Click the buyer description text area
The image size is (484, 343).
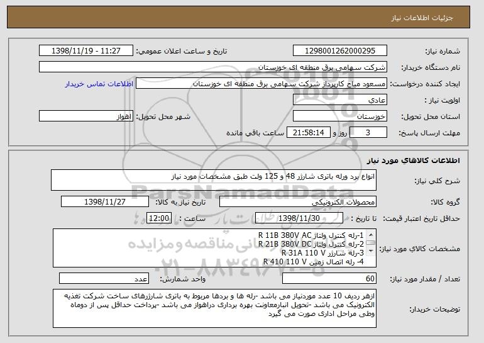(215, 308)
